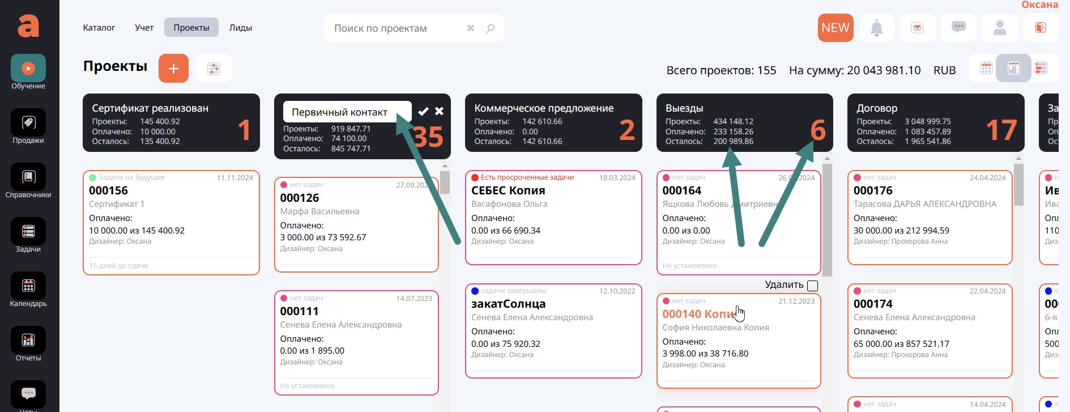Select the Лиды menu tab

[x=240, y=28]
